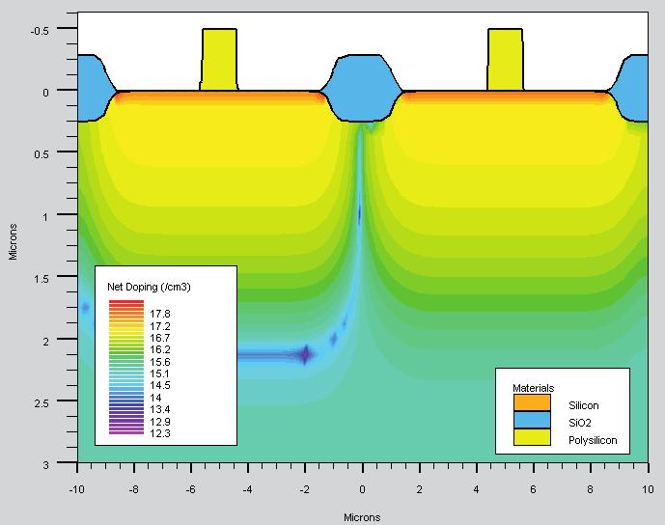Click the central SiO2 isolation region
The height and width of the screenshot is (525, 665).
coord(362,88)
